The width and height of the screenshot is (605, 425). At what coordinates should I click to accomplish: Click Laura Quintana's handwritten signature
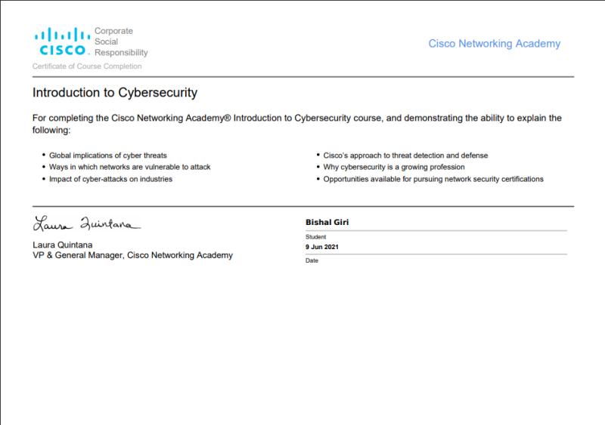(x=86, y=224)
